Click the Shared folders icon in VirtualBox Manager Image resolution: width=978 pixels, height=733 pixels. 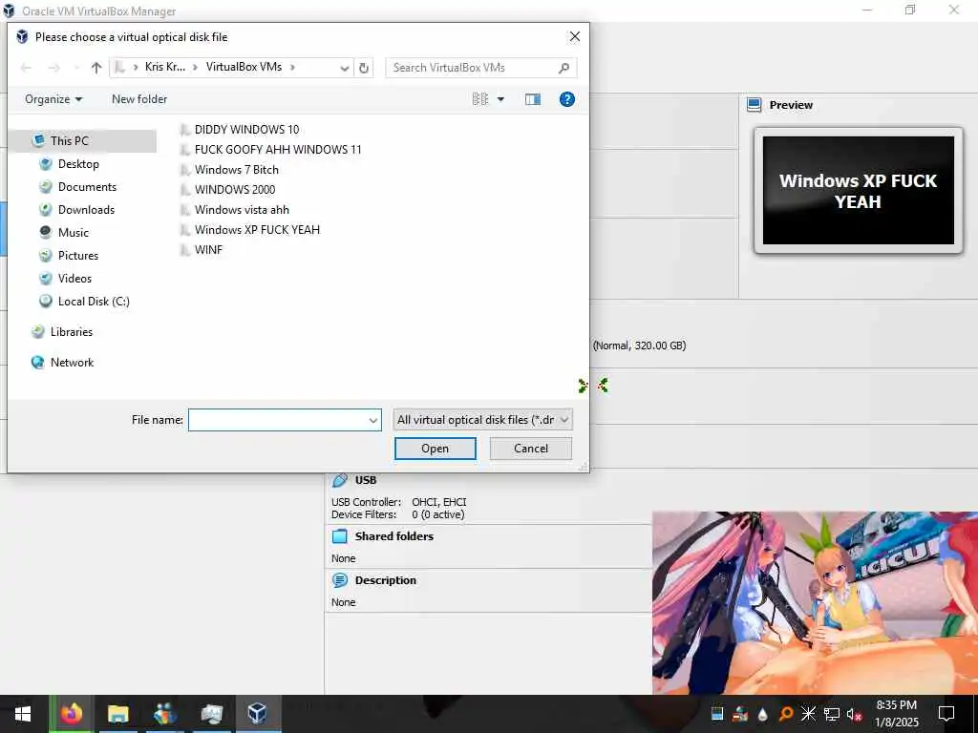point(340,536)
